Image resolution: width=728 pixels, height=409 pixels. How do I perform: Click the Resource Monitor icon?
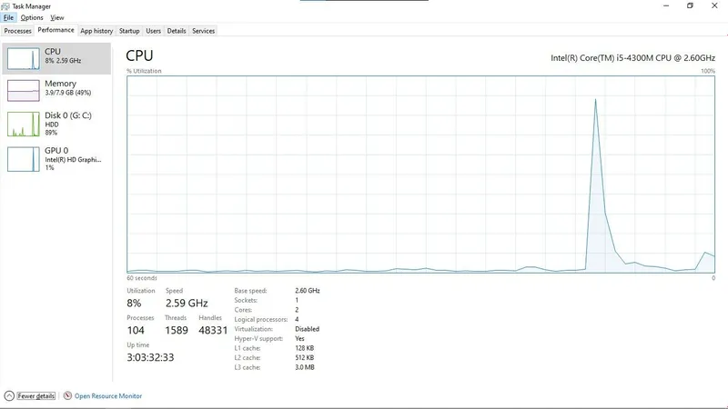point(67,395)
